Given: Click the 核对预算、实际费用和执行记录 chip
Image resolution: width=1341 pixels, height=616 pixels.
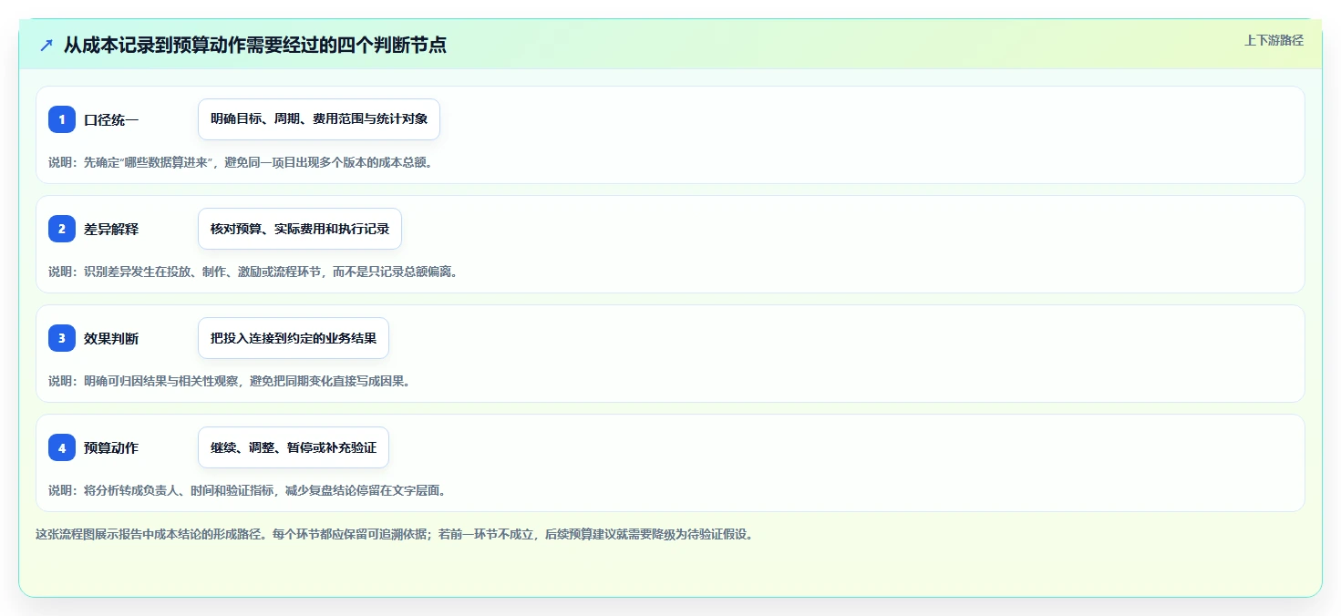Looking at the screenshot, I should point(300,229).
